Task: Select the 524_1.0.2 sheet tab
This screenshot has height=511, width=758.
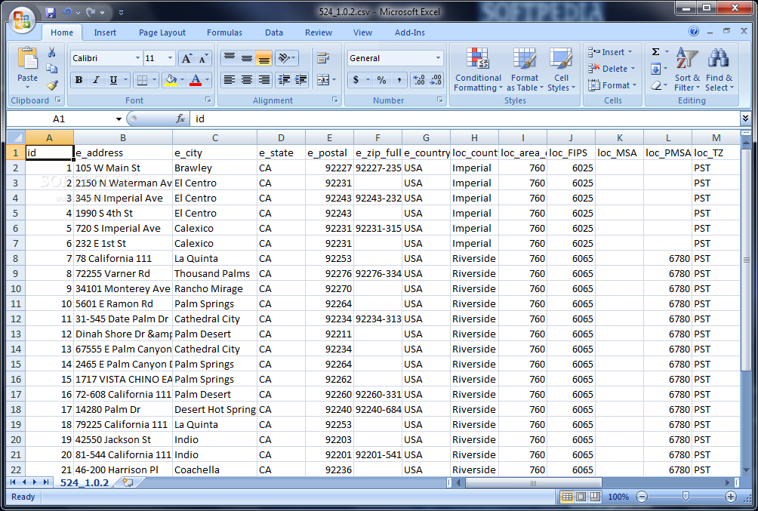Action: (84, 482)
